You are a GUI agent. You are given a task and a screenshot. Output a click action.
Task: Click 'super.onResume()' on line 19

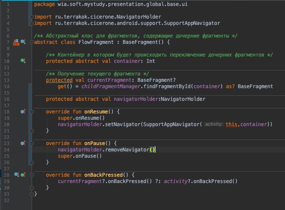pos(81,118)
